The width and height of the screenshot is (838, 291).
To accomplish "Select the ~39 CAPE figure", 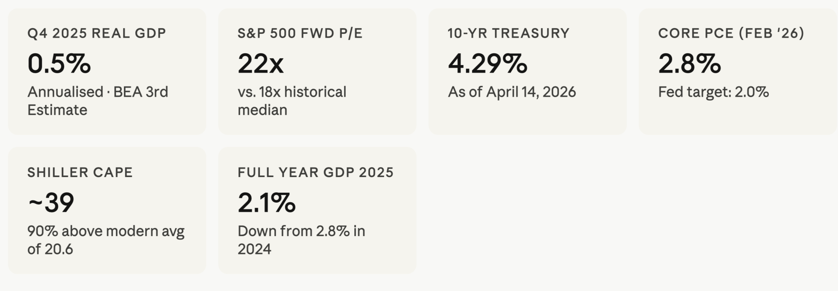I will (x=51, y=203).
